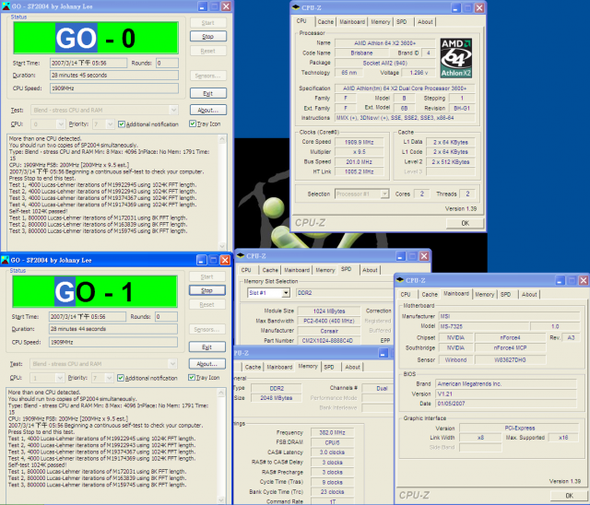Click the Duration field showing 28 minutes 45 seconds
The width and height of the screenshot is (590, 505).
(114, 76)
